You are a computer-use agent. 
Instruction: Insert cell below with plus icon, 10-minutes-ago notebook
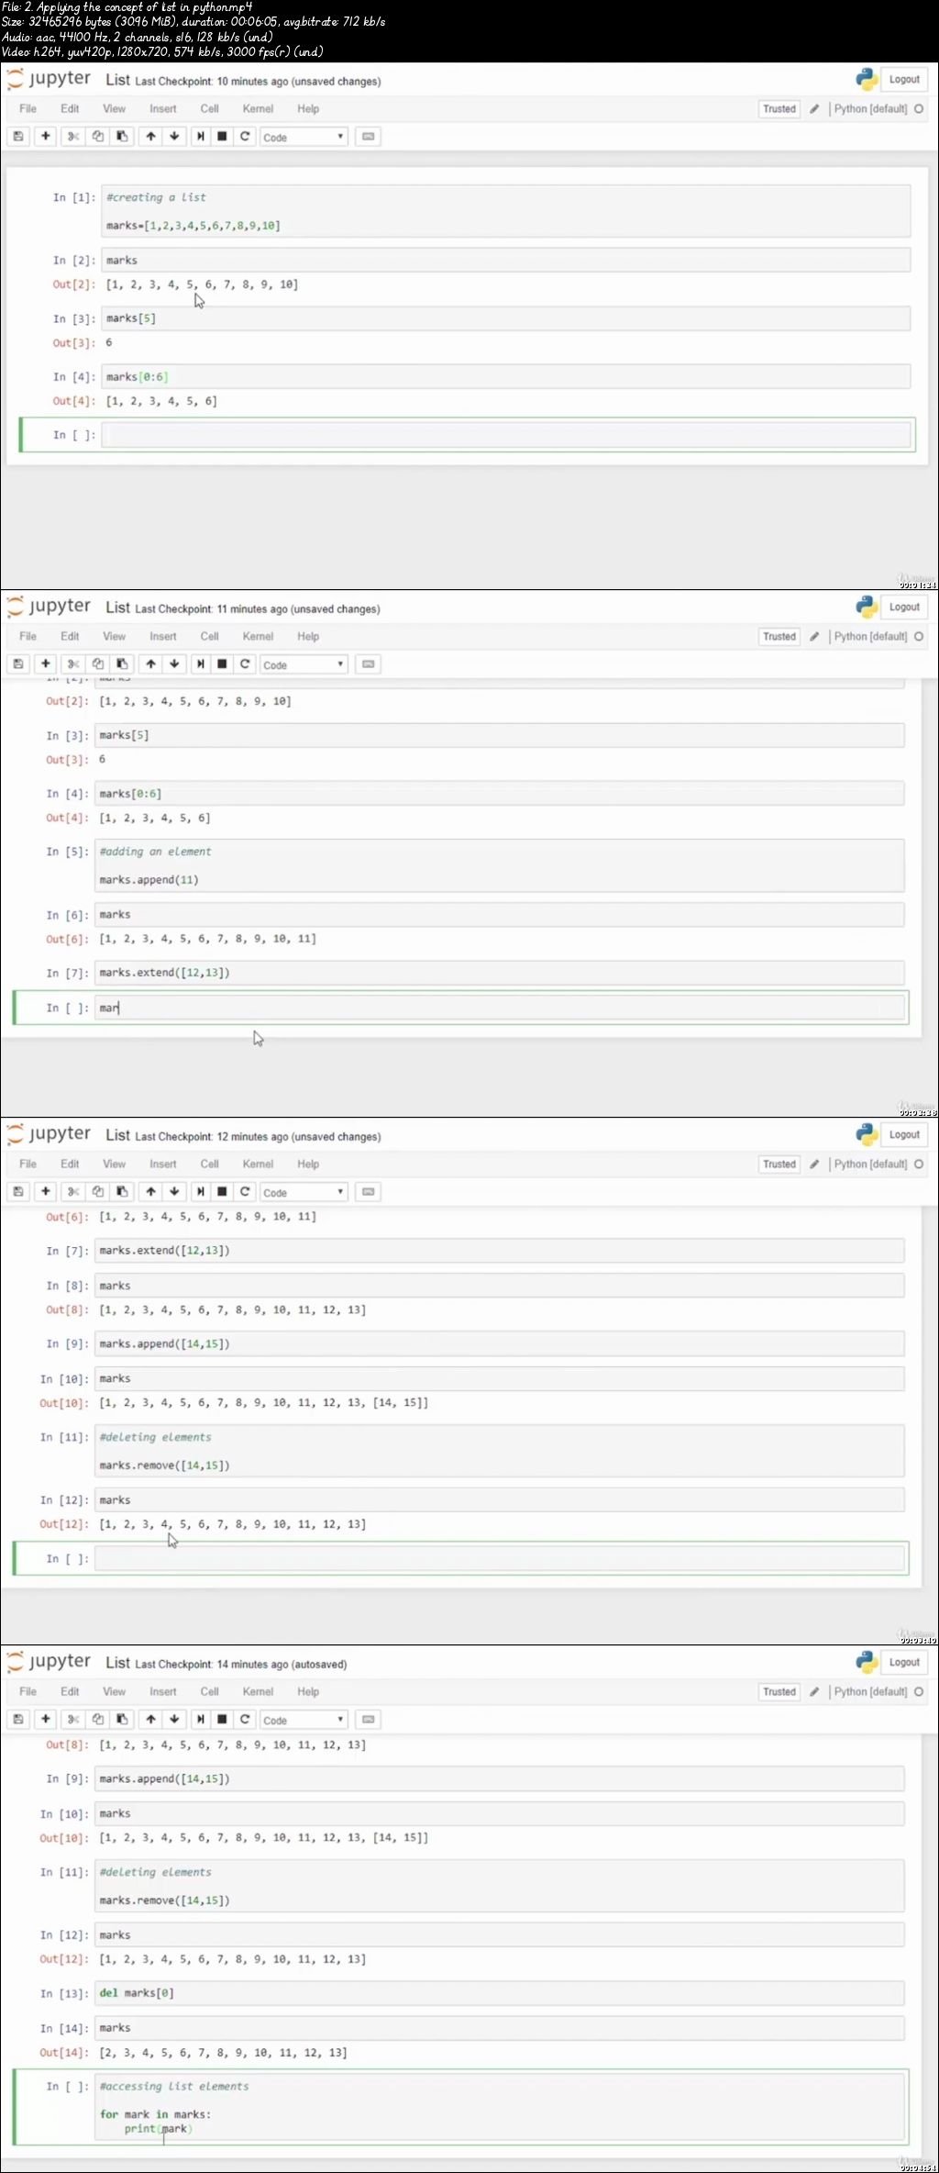[x=45, y=137]
